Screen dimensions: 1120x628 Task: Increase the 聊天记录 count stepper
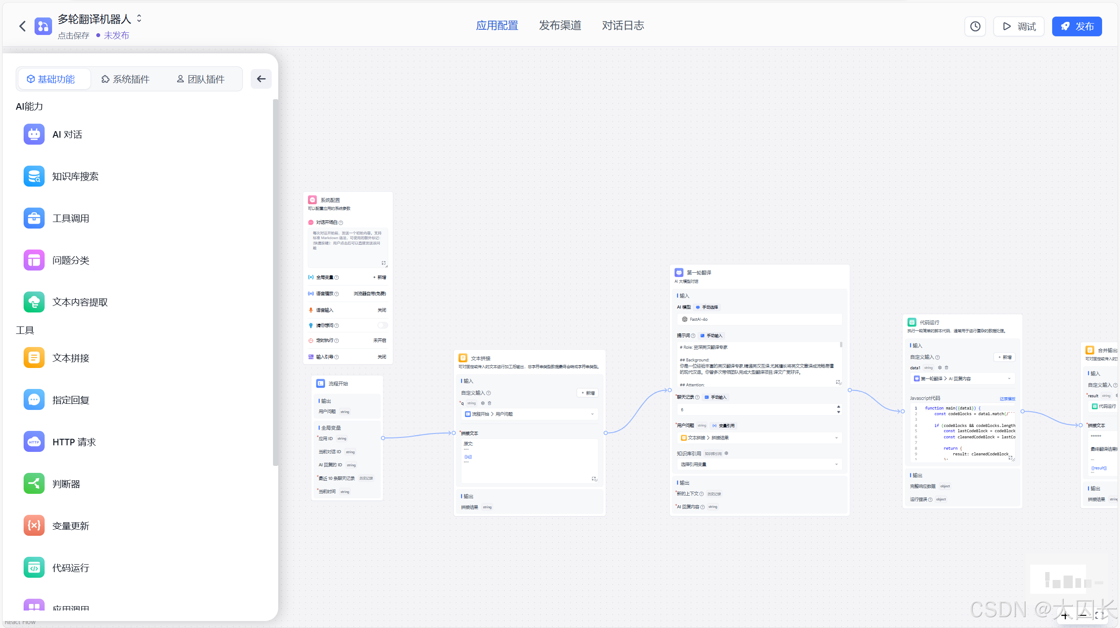click(x=838, y=407)
